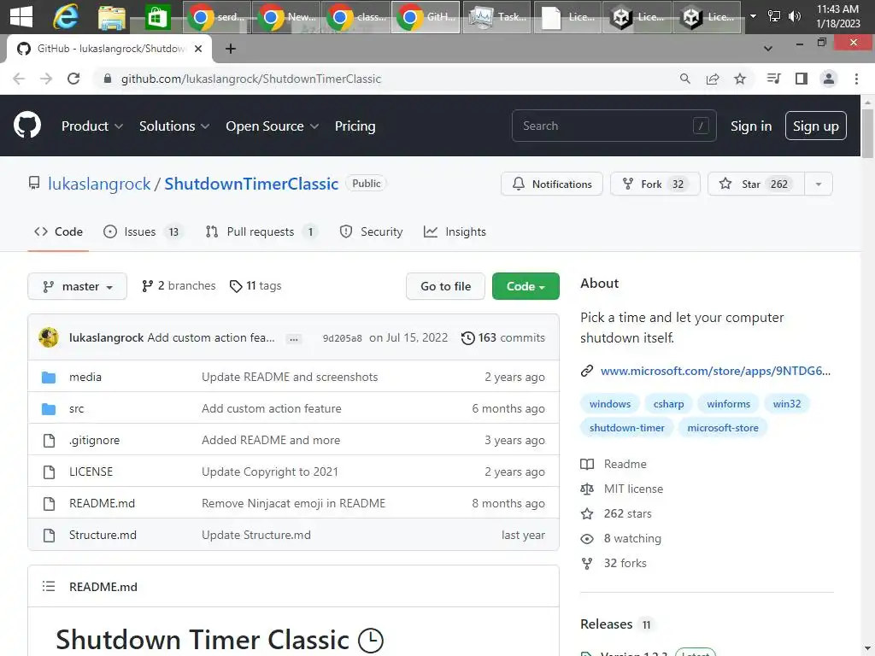Select the shutdown-timer topic tag
This screenshot has height=656, width=875.
pyautogui.click(x=626, y=428)
